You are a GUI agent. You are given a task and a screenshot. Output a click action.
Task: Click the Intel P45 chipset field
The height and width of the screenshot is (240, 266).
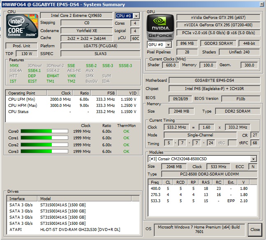tap(215, 89)
